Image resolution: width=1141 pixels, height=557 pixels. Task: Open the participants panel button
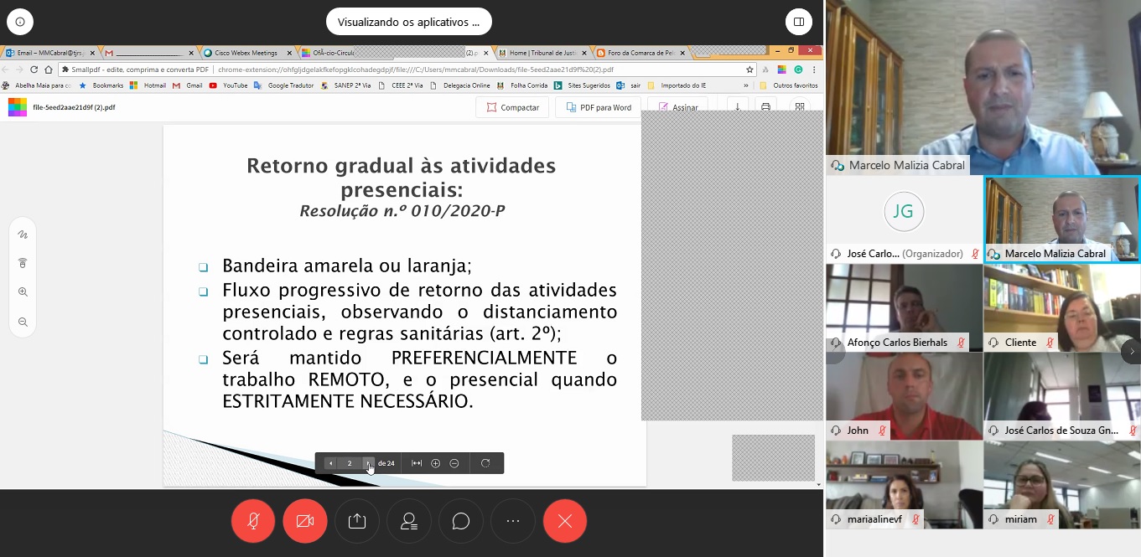[x=409, y=521]
